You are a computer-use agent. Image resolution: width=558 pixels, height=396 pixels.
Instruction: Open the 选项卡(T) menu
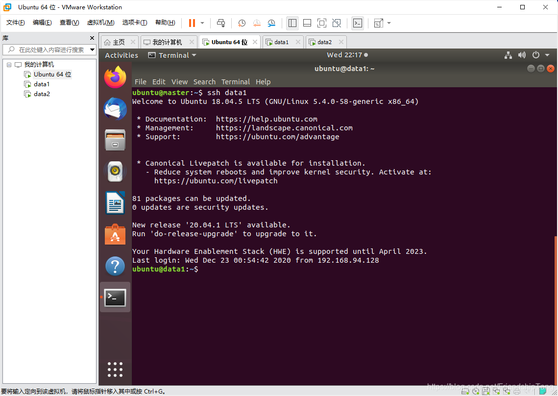[135, 23]
